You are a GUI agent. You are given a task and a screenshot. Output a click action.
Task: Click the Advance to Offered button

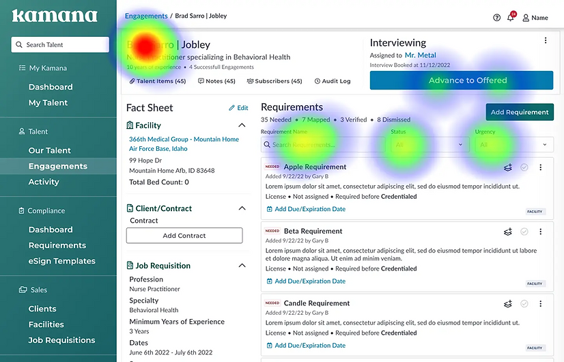[462, 81]
